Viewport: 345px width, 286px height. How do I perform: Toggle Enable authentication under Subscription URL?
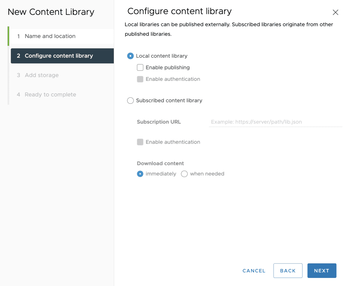coord(140,142)
